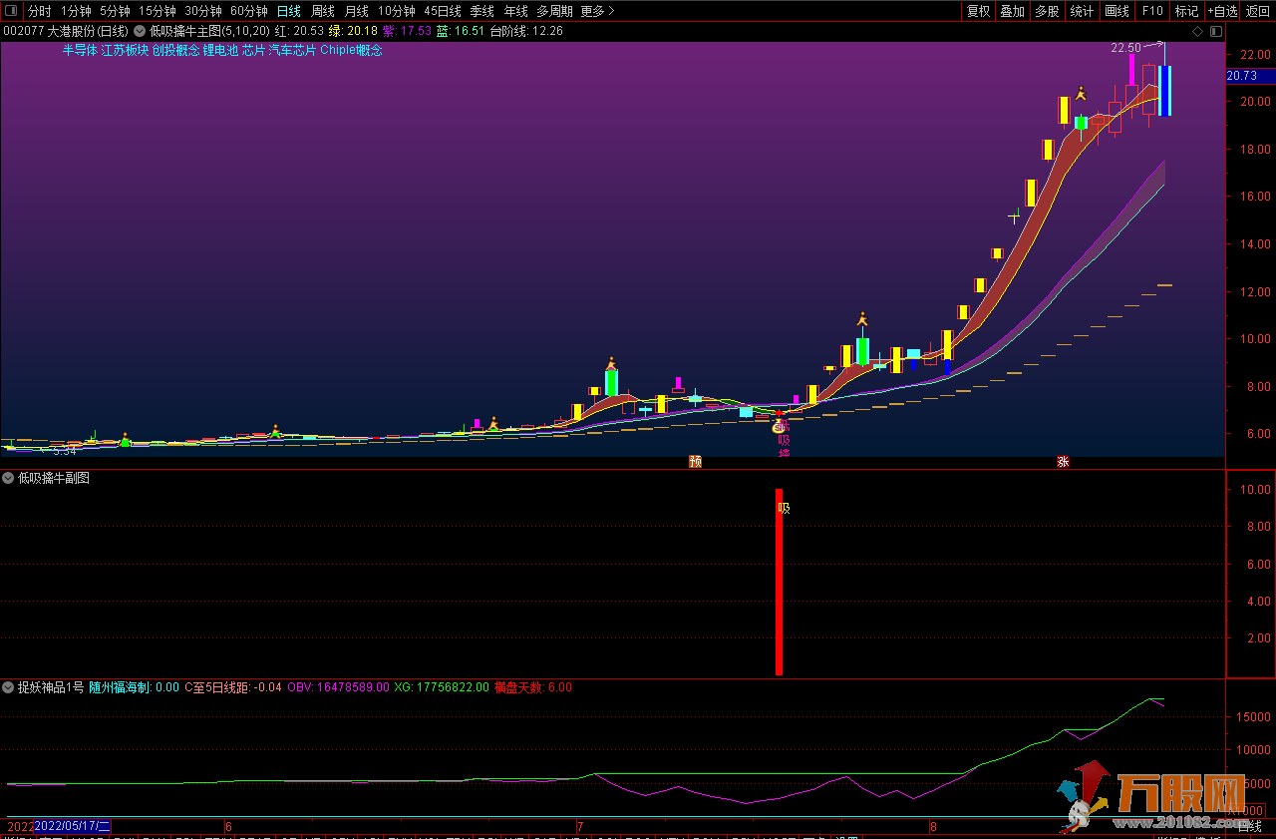The image size is (1276, 839).
Task: Select the 季线 quarterly tab
Action: click(482, 11)
